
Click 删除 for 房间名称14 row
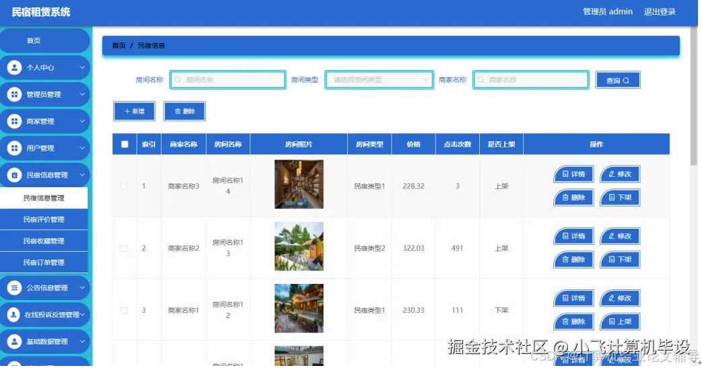coord(574,197)
